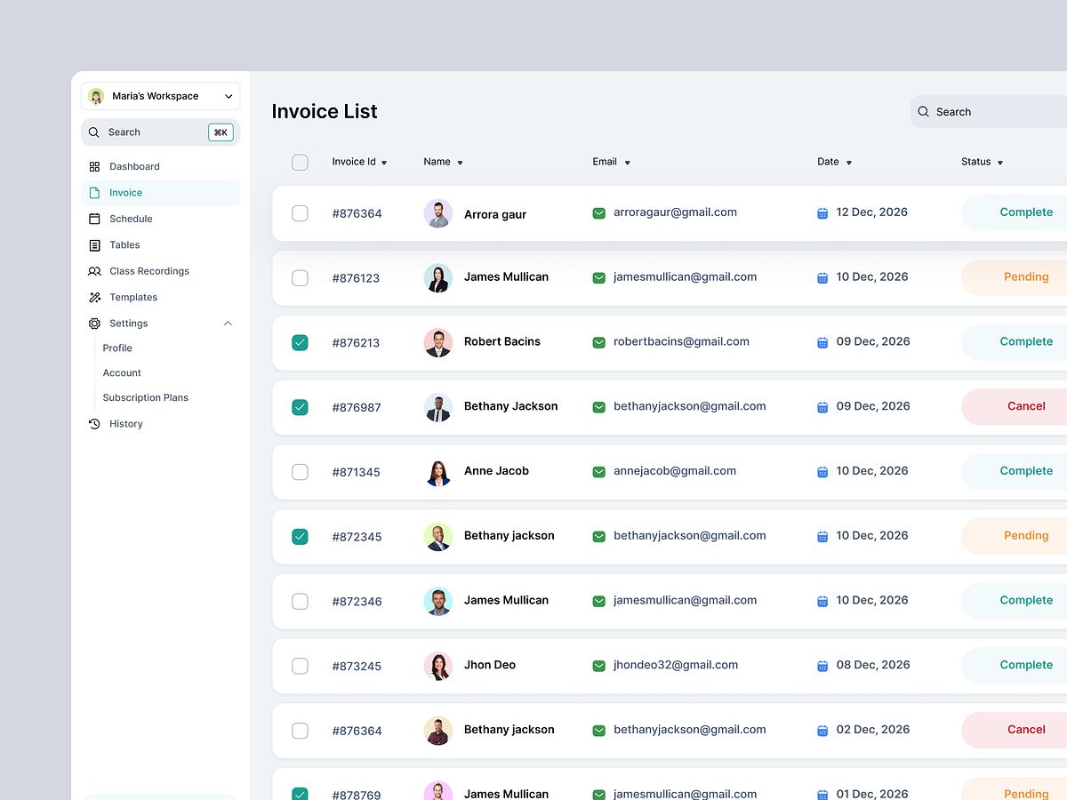The image size is (1067, 800).
Task: Click the calendar icon beside 02 Dec, 2026
Action: pos(822,731)
